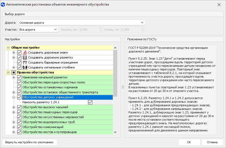This screenshot has height=148, width=226.
Task: Toggle Обустройство остановочных карманов checkbox
Action: pos(19,88)
